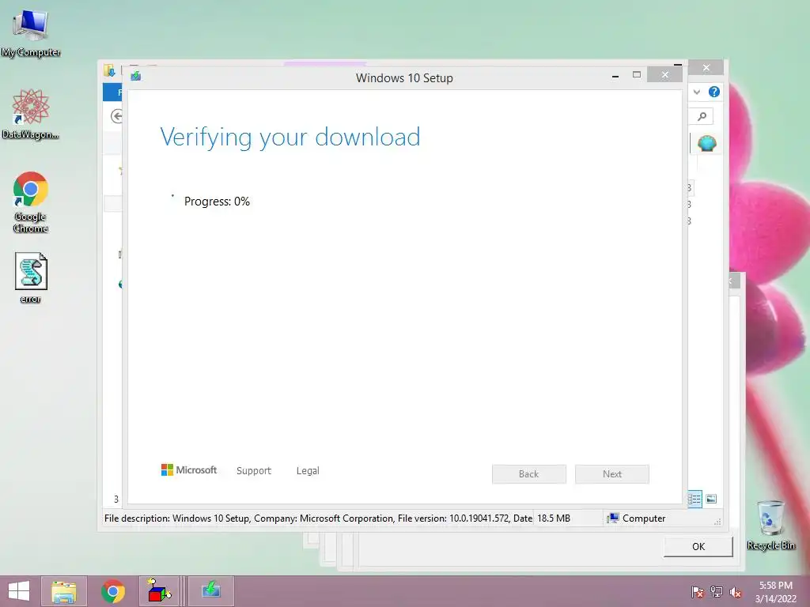The height and width of the screenshot is (607, 810).
Task: Minimize the Windows 10 Setup window
Action: (x=615, y=76)
